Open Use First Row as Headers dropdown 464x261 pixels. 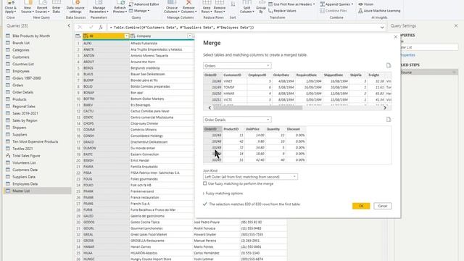point(291,4)
